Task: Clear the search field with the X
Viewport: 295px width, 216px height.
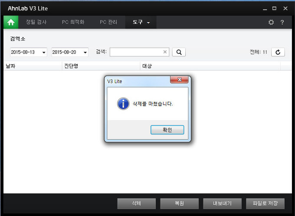Action: (x=165, y=52)
